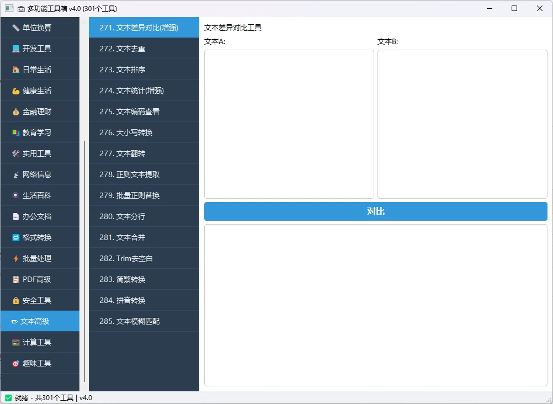This screenshot has width=553, height=404.
Task: Click the pencil icon beside 文本高级
Action: click(x=14, y=321)
